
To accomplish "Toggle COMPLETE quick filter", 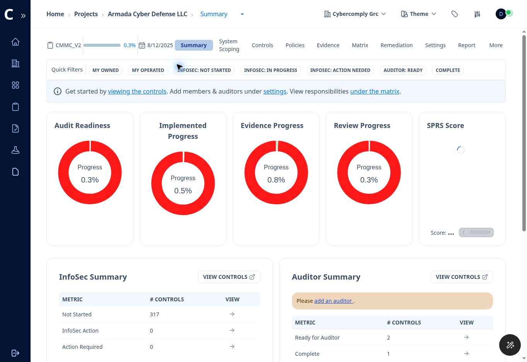I will coord(448,70).
